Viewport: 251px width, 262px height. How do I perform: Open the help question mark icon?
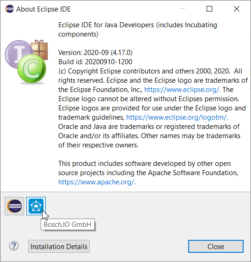coord(14,246)
